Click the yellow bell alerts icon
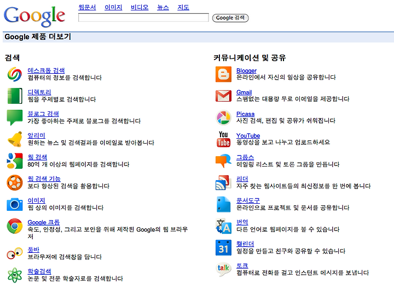The image size is (394, 284). 15,139
